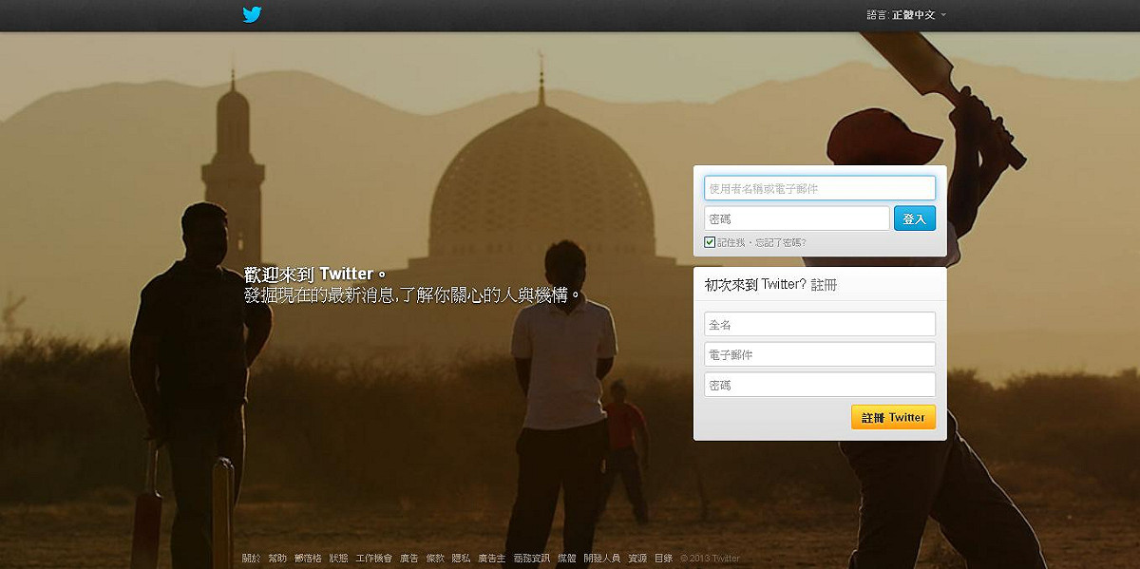Open the 幫助 footer link

pos(276,558)
